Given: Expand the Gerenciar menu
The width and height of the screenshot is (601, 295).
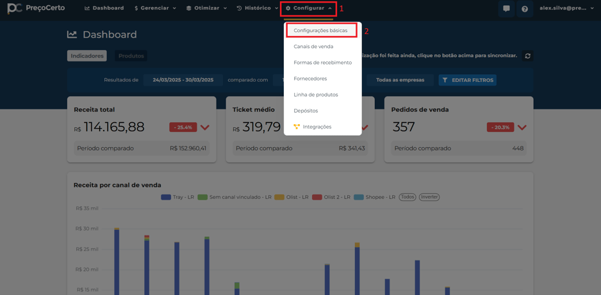Looking at the screenshot, I should pos(155,8).
